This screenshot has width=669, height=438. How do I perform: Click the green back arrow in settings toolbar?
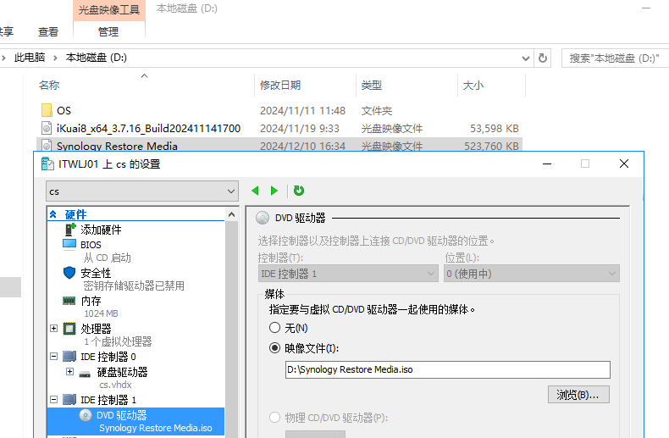(255, 191)
